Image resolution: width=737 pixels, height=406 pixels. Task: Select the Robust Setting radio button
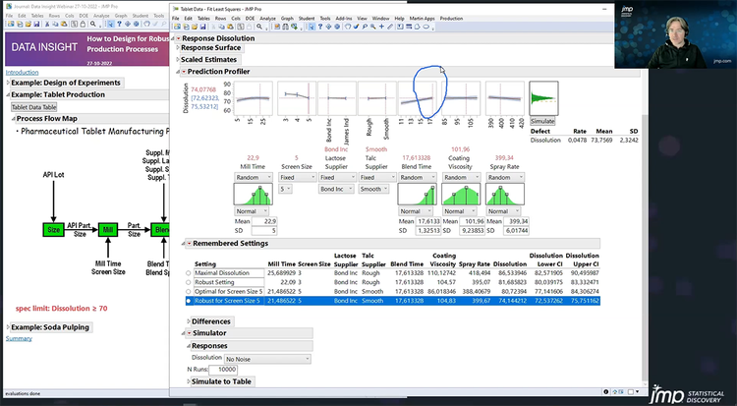pyautogui.click(x=188, y=280)
